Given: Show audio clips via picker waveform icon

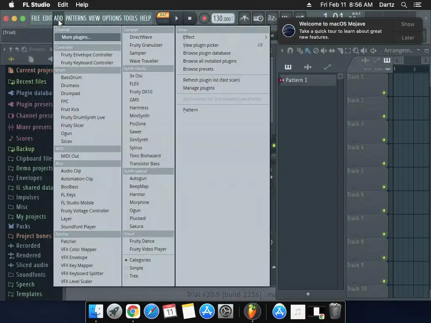Looking at the screenshot, I should (308, 67).
